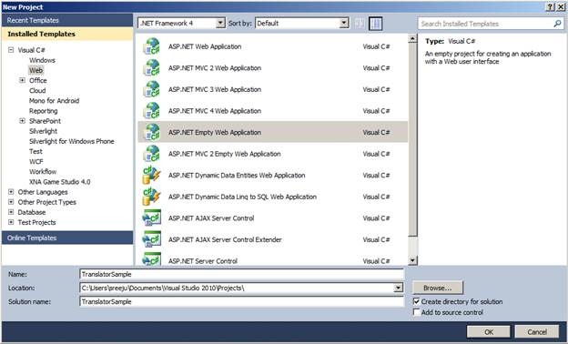Click the template list scroll up arrow
Image resolution: width=568 pixels, height=344 pixels.
click(412, 39)
